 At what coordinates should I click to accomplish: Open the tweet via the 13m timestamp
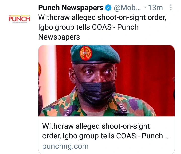[x=155, y=8]
